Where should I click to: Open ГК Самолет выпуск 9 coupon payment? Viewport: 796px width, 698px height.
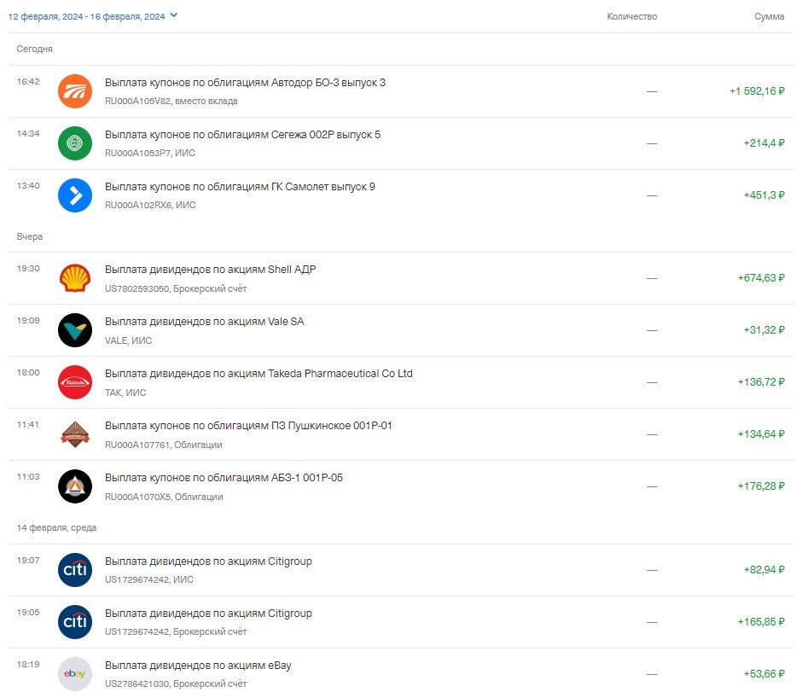point(401,195)
